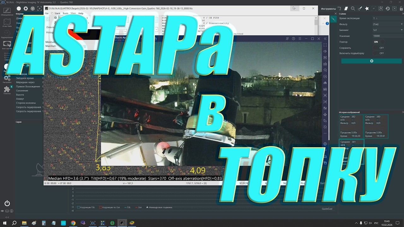This screenshot has width=404, height=227.
Task: Click the blue question mark help button
Action: pos(327,24)
